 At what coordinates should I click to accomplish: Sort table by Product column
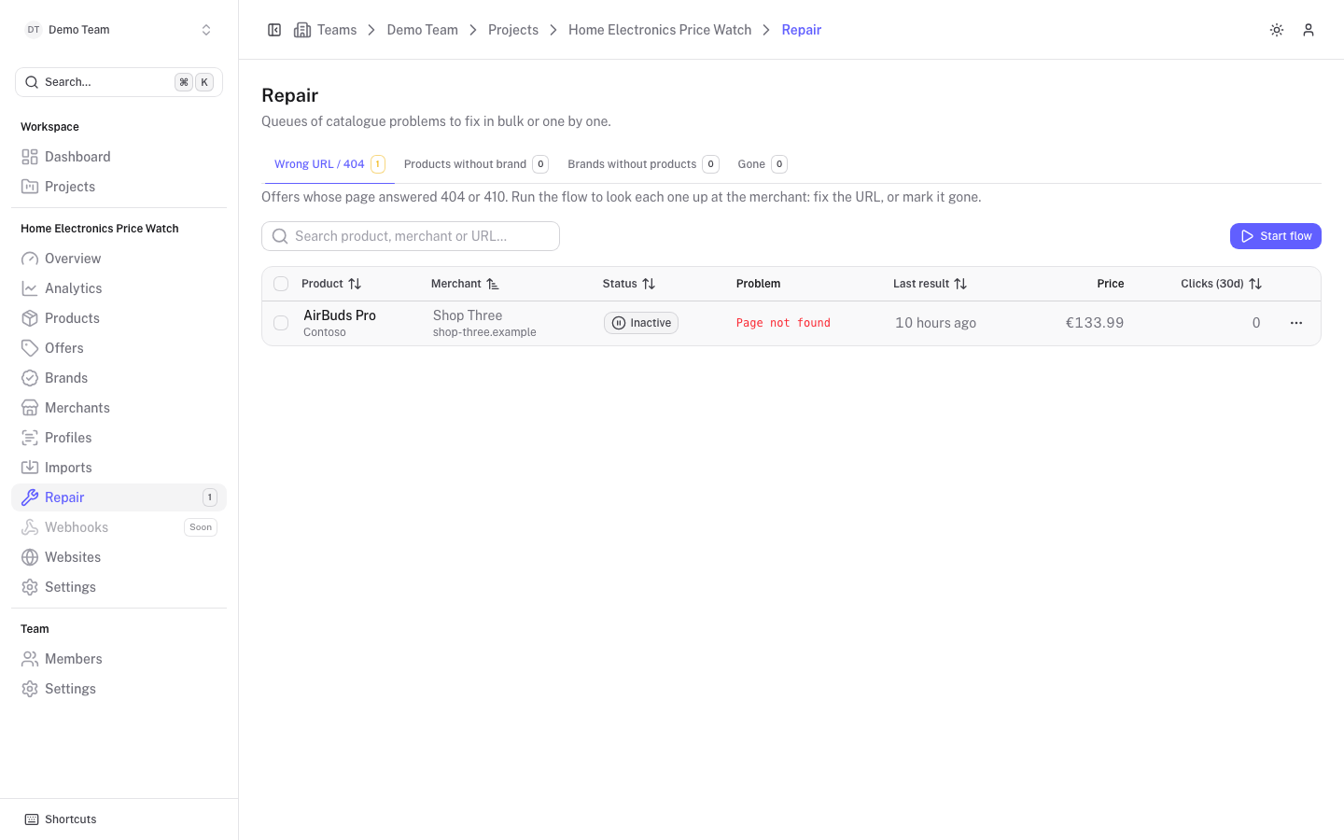331,284
